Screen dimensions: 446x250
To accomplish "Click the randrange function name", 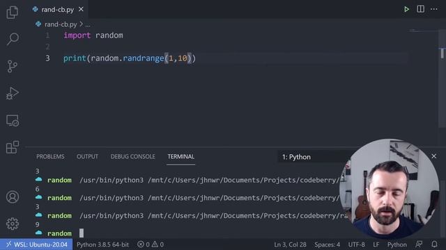I will (144, 58).
